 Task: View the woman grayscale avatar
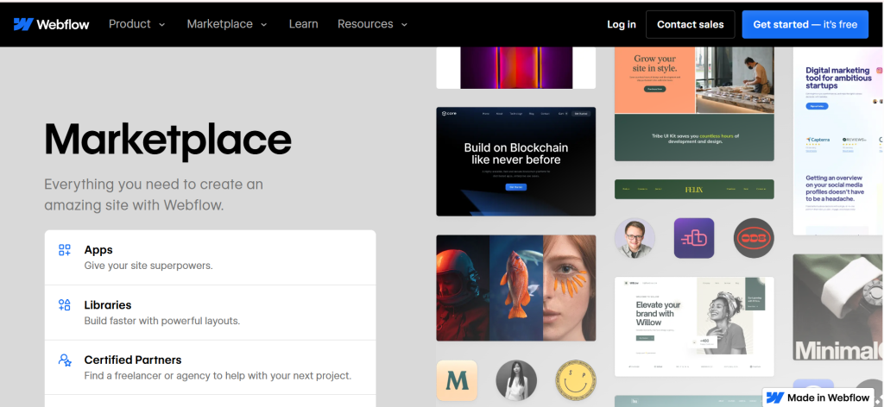coord(516,380)
